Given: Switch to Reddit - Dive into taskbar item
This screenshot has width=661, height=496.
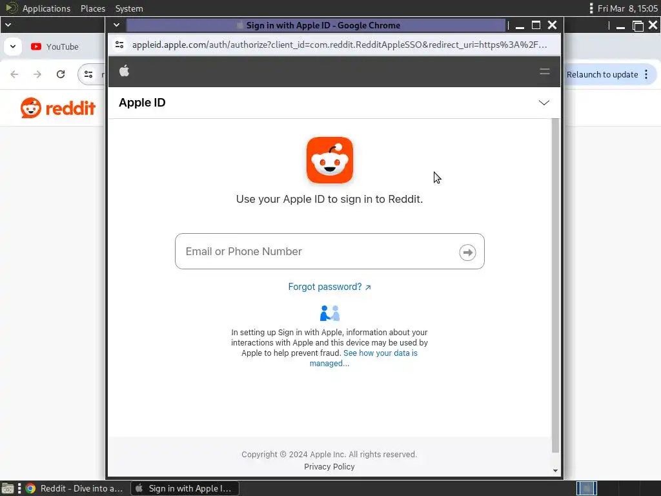Looking at the screenshot, I should (x=74, y=488).
